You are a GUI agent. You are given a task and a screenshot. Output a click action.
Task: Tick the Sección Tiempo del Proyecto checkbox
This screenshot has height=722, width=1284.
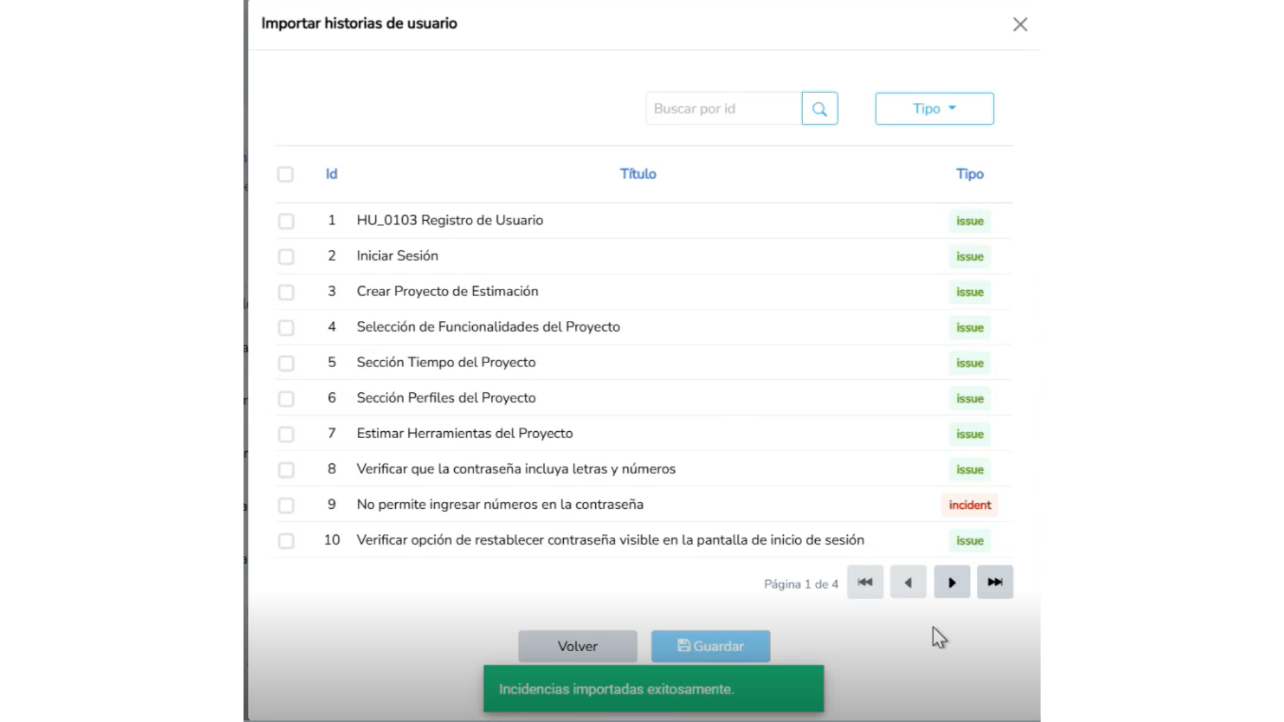tap(286, 363)
